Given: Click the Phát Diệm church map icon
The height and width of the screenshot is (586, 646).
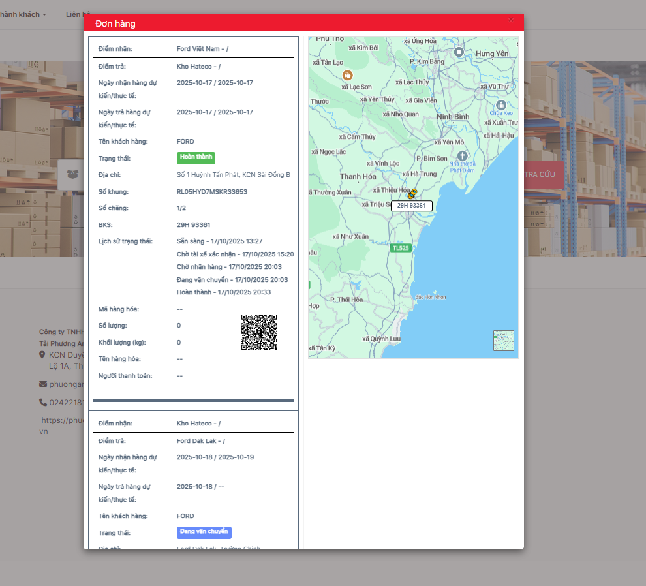Looking at the screenshot, I should coord(463,155).
